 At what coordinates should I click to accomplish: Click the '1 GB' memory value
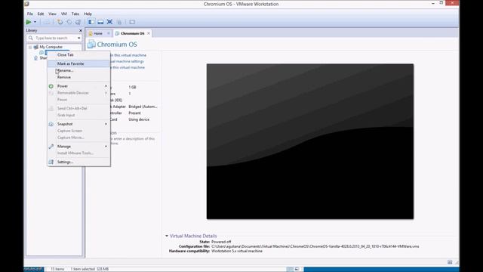[132, 88]
